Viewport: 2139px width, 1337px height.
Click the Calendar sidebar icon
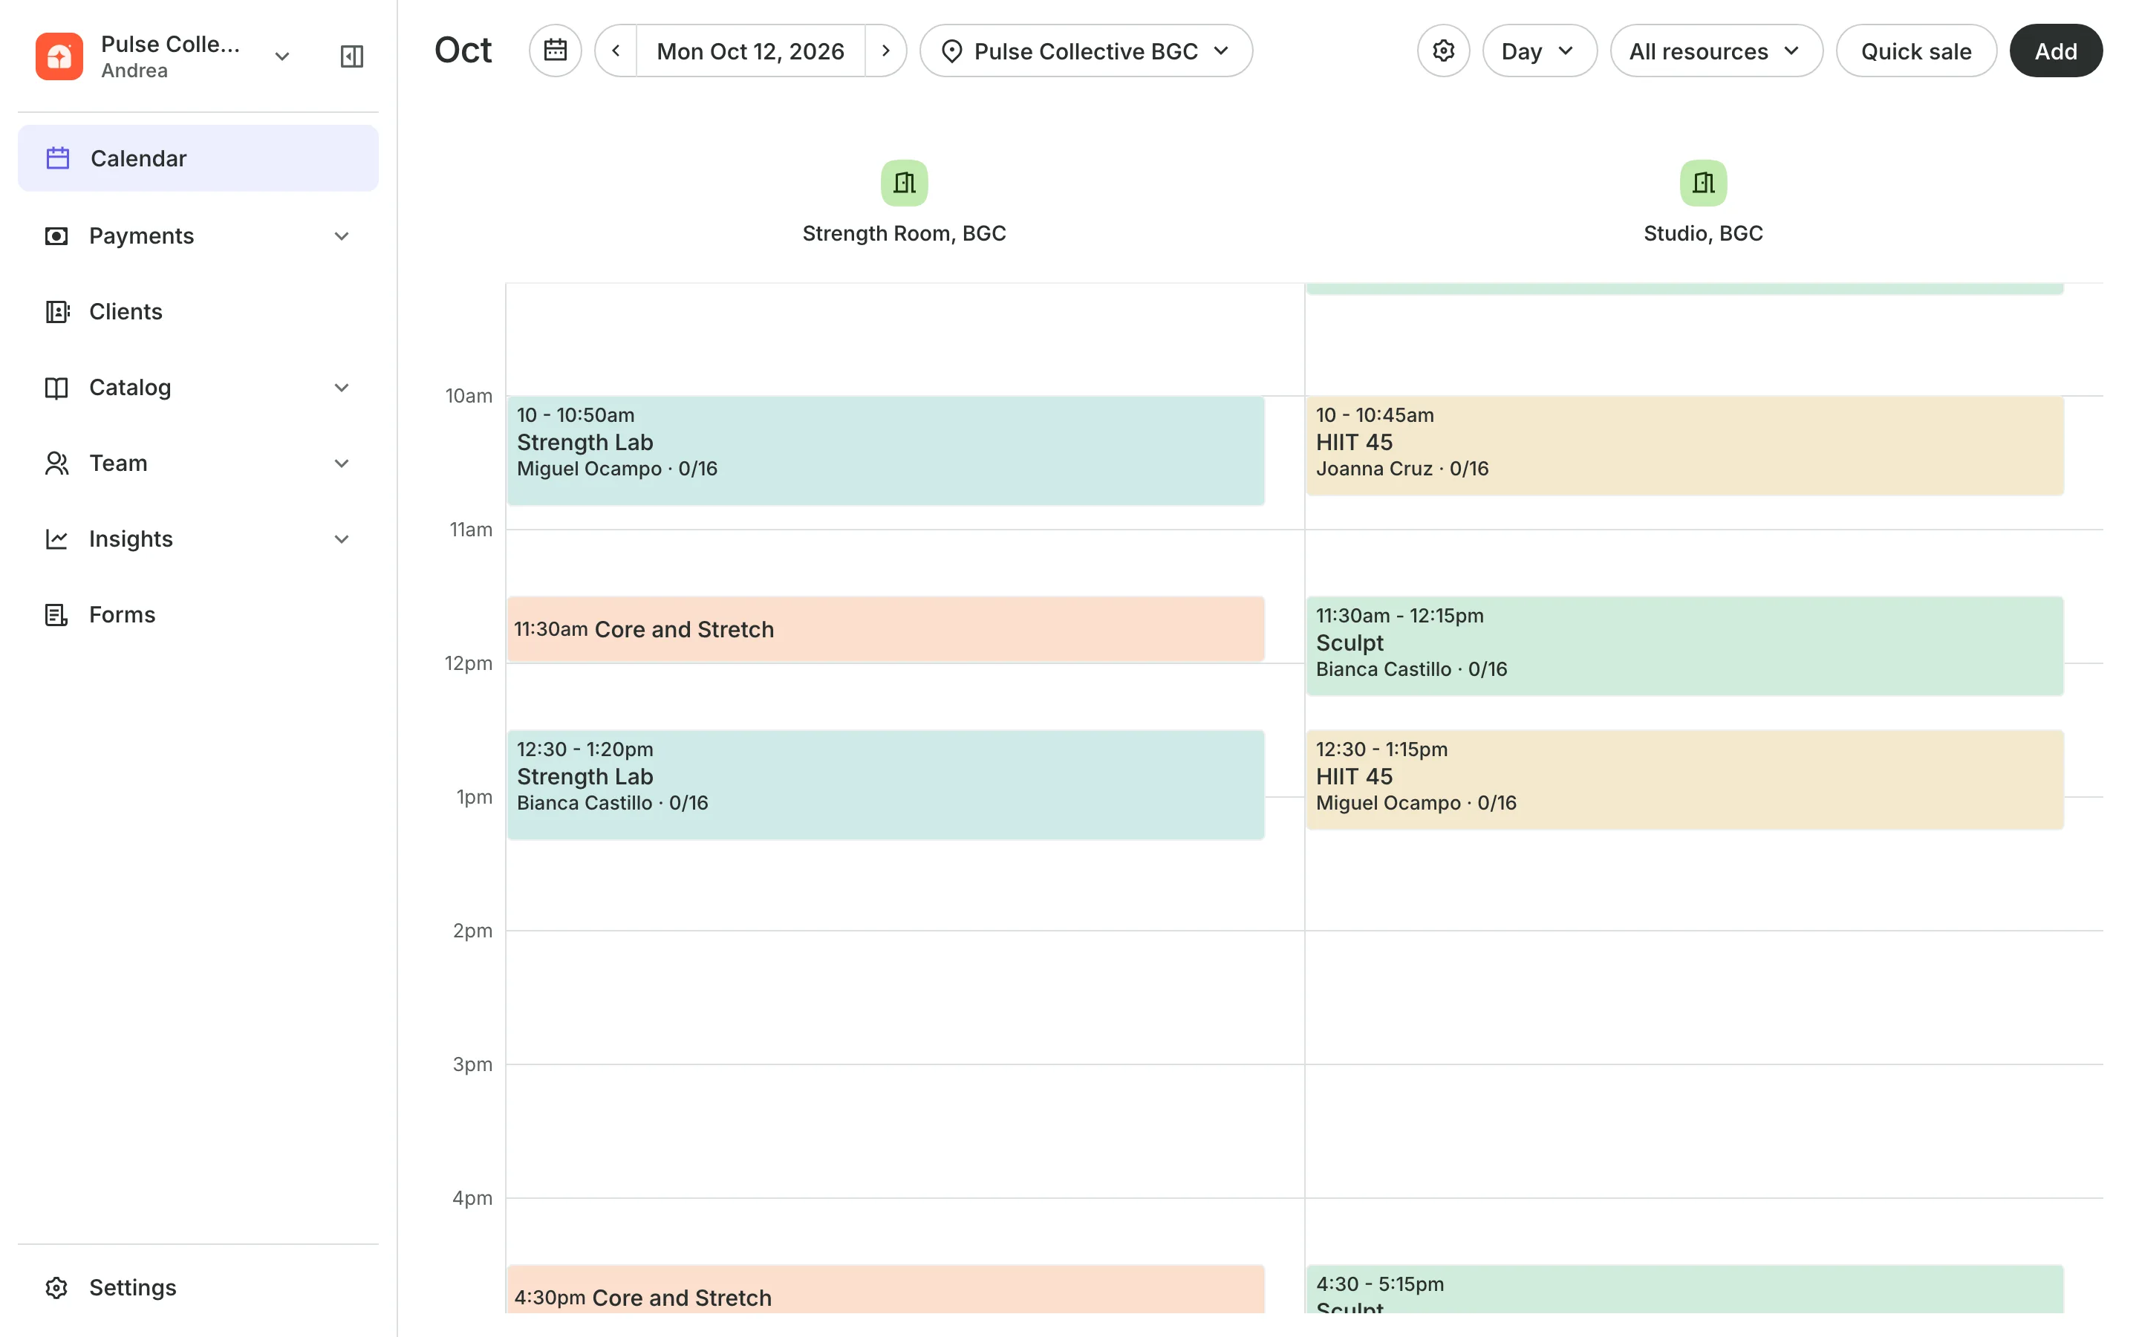57,158
